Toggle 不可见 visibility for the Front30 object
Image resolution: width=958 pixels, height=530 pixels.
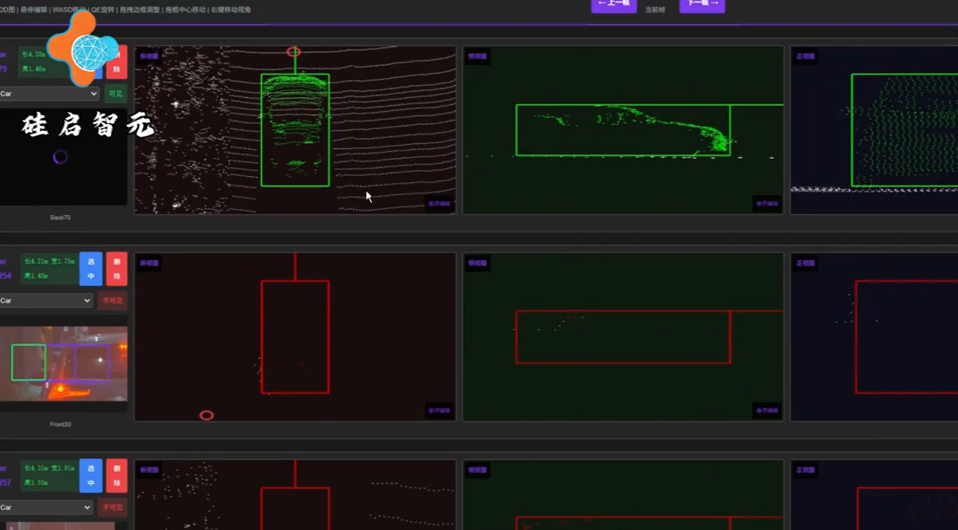(113, 301)
